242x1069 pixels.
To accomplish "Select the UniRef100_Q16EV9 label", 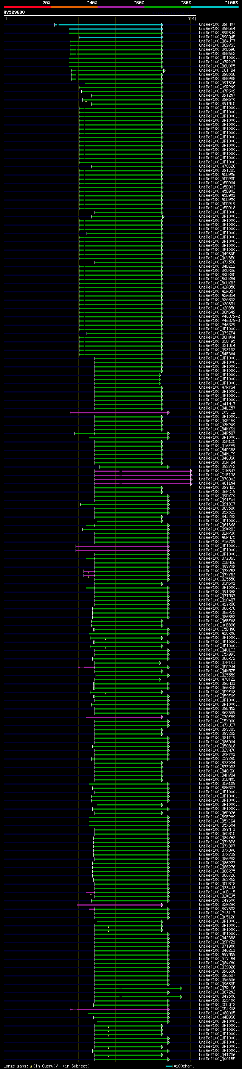I will tap(217, 446).
